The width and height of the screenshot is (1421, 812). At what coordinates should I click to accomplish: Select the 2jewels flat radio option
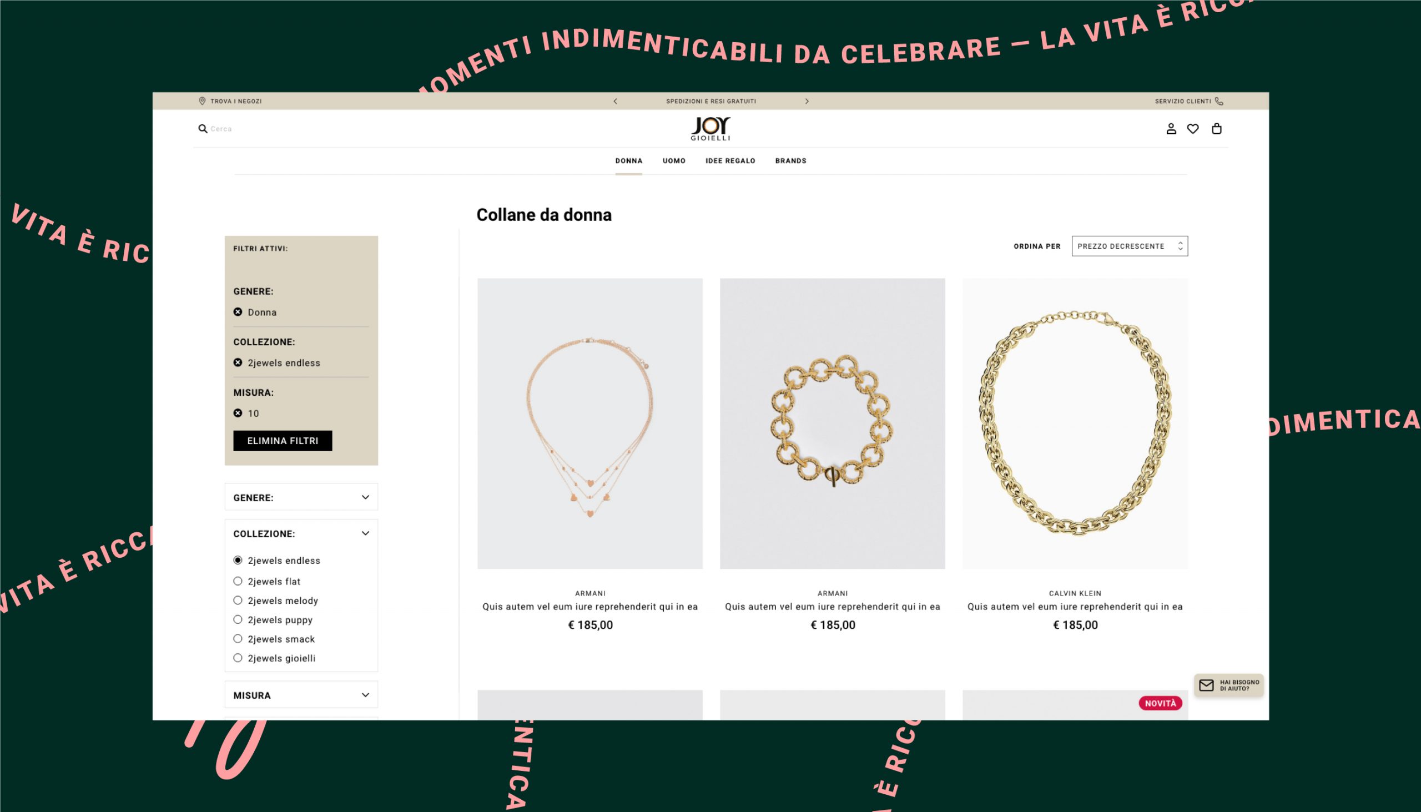tap(238, 581)
